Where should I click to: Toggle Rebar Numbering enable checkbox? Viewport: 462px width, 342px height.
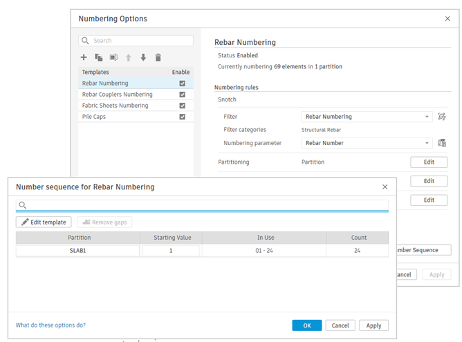(182, 84)
